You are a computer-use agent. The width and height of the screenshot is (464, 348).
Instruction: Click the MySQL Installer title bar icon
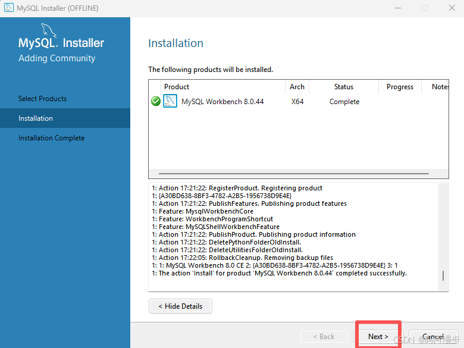tap(8, 7)
